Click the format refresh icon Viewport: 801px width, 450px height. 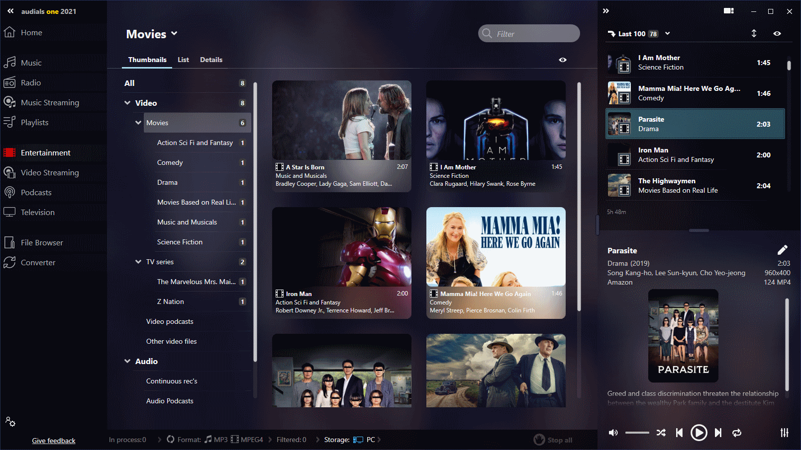171,439
